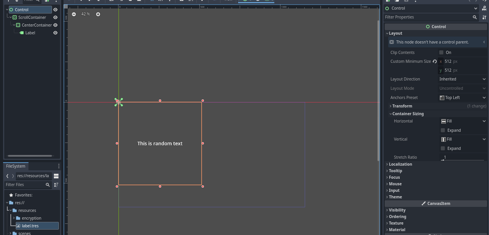Image resolution: width=489 pixels, height=235 pixels.
Task: Expand the Tooltip section
Action: [x=436, y=171]
